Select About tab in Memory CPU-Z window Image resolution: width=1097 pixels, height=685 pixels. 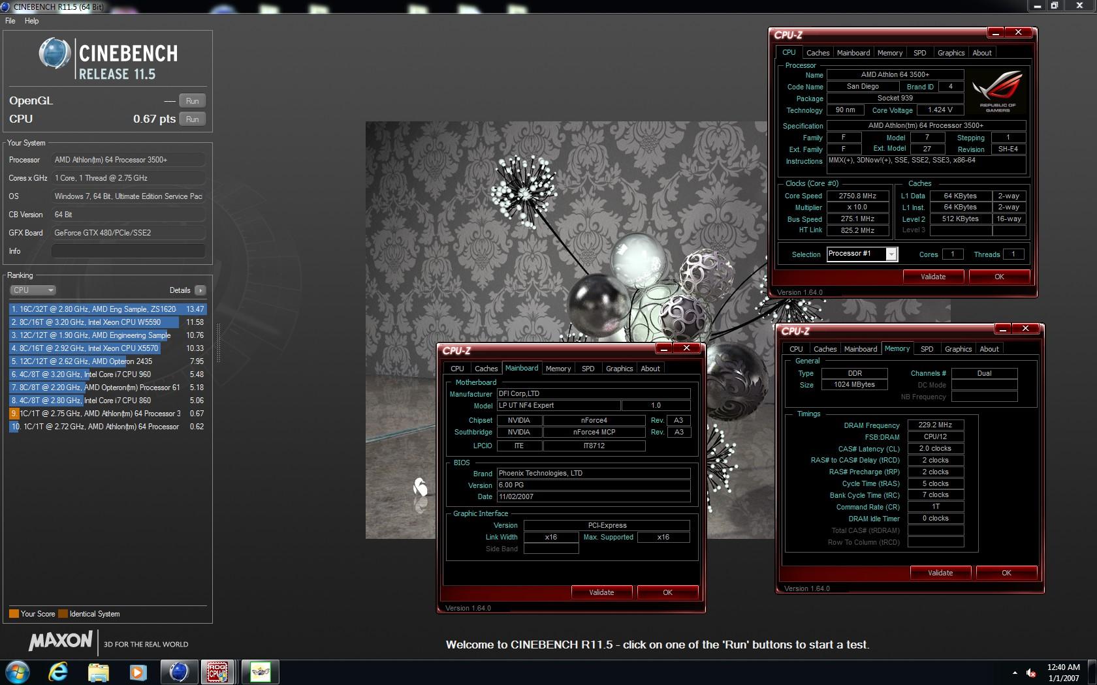(989, 349)
